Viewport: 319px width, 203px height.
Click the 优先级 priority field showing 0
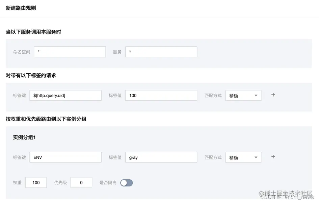coord(81,182)
